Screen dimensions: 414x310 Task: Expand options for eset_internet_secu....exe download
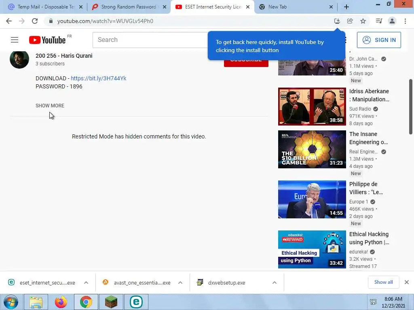(x=86, y=283)
